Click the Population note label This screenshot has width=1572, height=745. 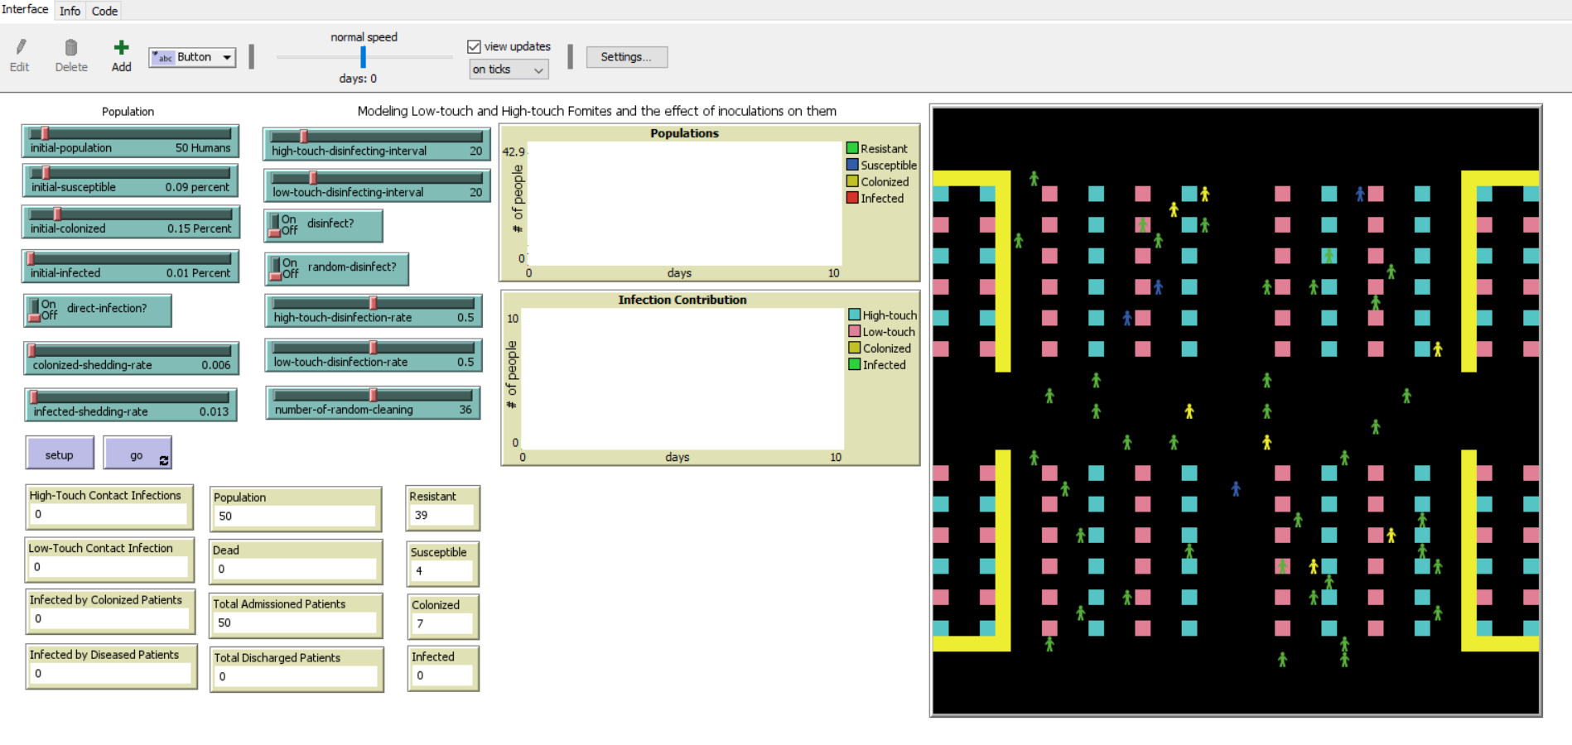pyautogui.click(x=128, y=112)
